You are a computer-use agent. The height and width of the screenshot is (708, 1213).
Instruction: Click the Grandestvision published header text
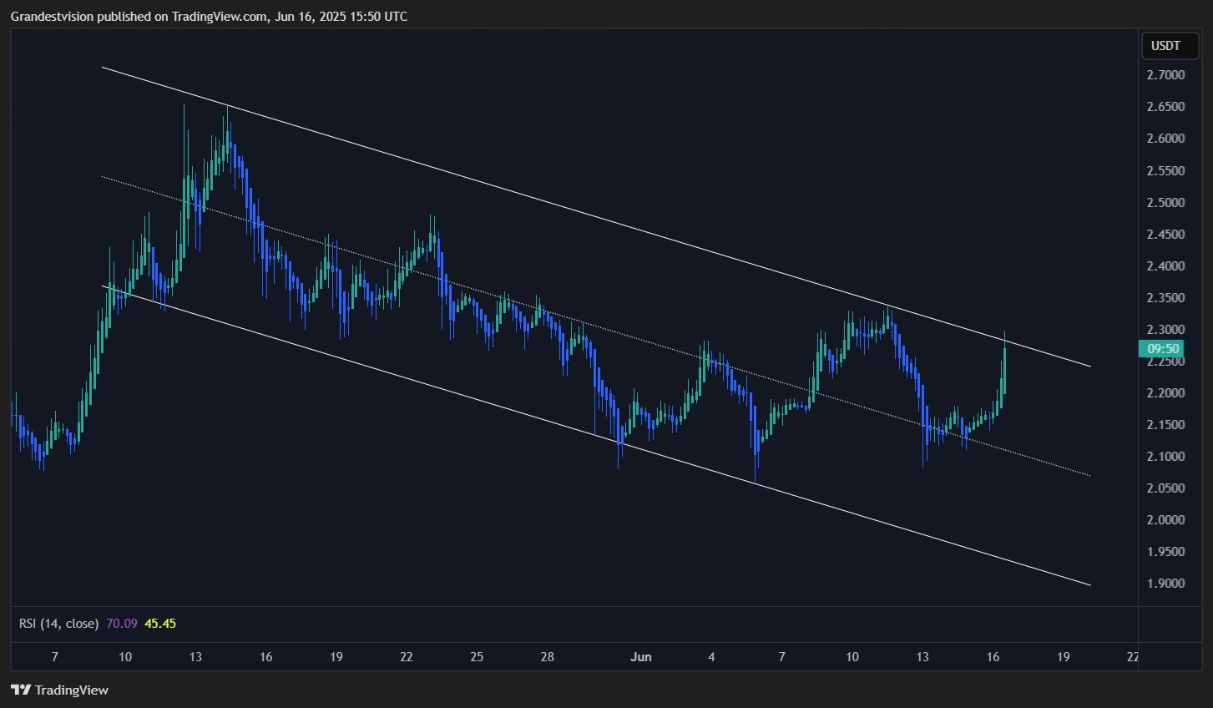pyautogui.click(x=209, y=16)
